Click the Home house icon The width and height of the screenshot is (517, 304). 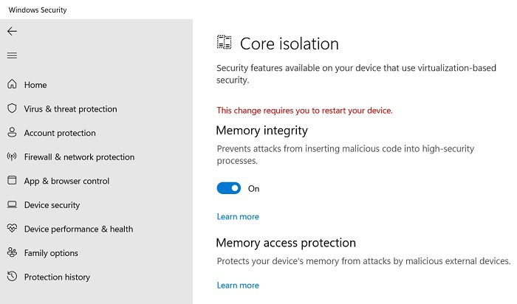coord(12,85)
